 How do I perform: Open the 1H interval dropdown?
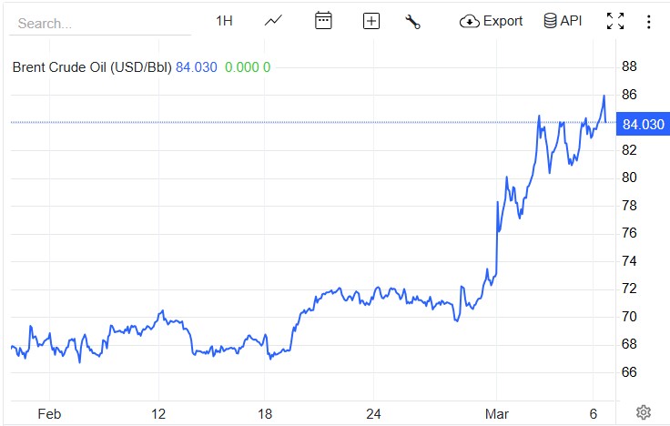224,21
